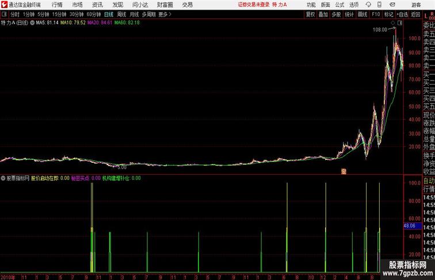Image resolution: width=435 pixels, height=280 pixels.
Task: Toggle the side panel icon above the chart
Action: coord(400,24)
